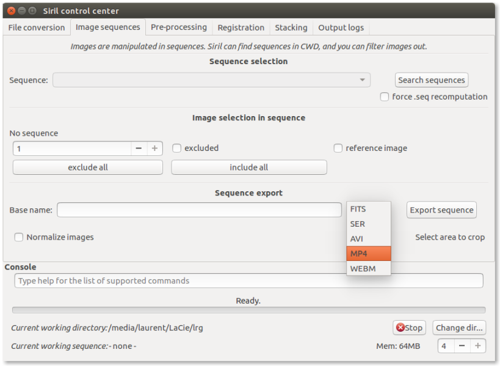Click the Search sequences button

[x=432, y=80]
